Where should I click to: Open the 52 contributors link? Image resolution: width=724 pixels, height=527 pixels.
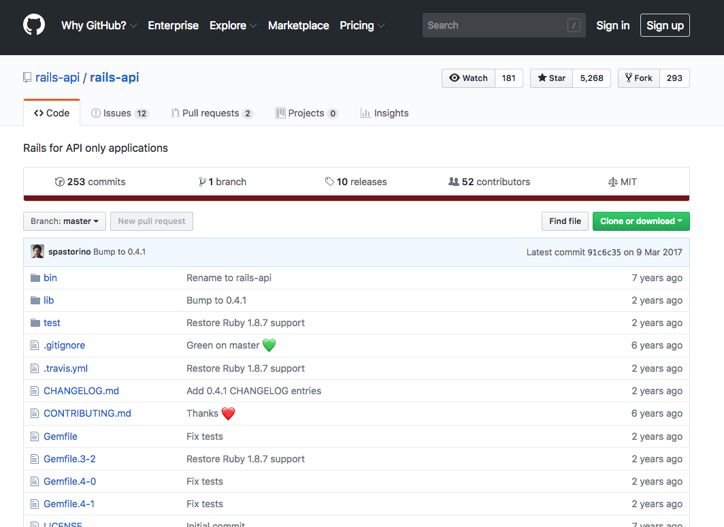(489, 182)
